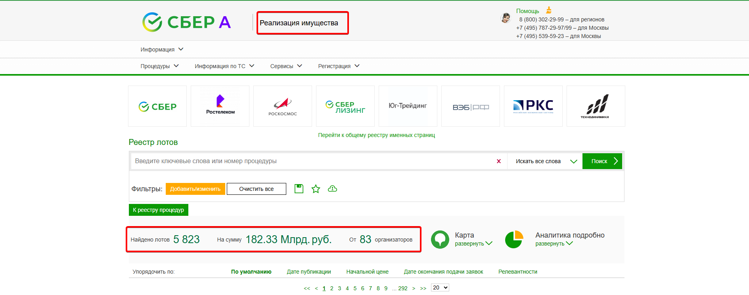Click the Очистить все button
This screenshot has height=295, width=749.
coord(257,189)
